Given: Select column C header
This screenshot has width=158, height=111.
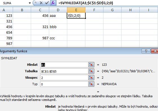Looking at the screenshot, I should tap(40, 10).
